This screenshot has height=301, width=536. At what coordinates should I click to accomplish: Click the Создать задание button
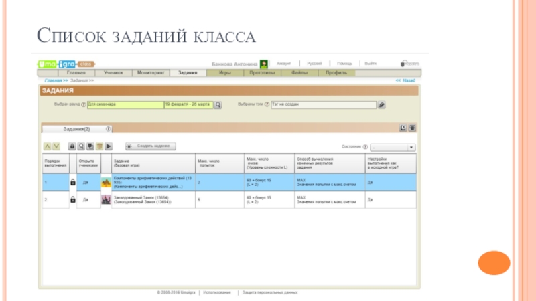[150, 146]
